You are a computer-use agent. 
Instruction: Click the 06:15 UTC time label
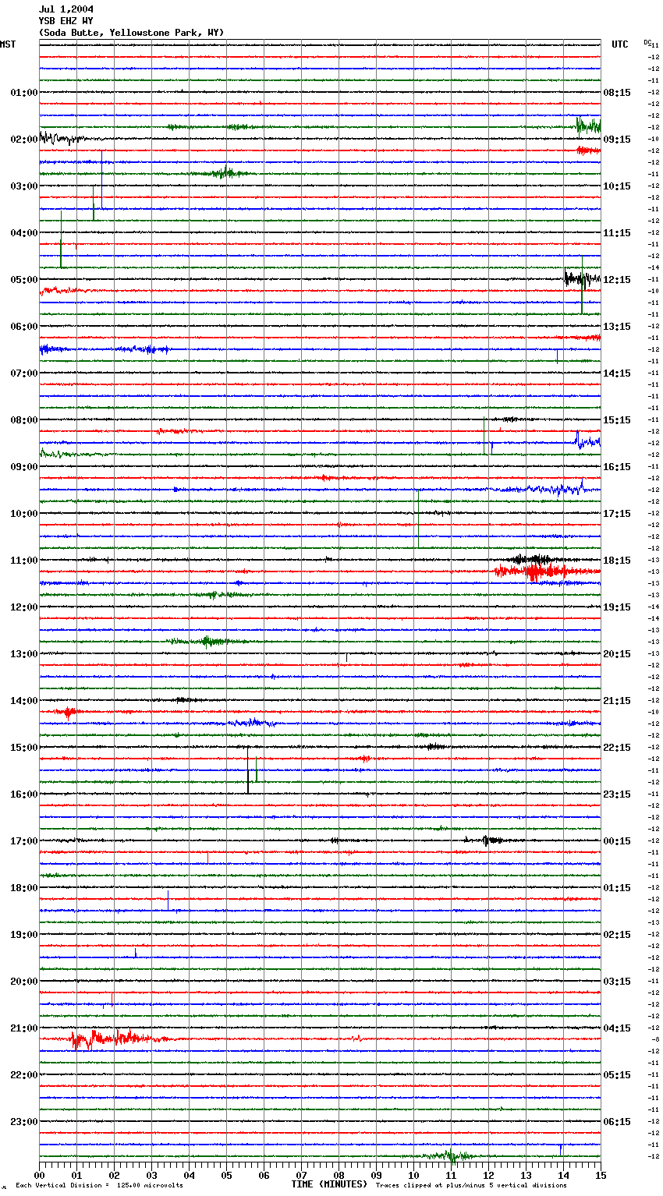pyautogui.click(x=617, y=1122)
